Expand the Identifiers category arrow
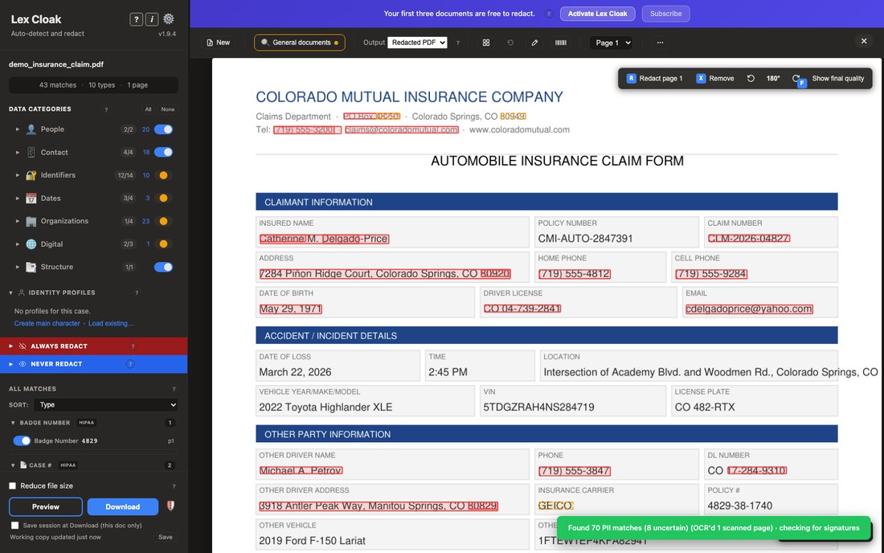Image resolution: width=884 pixels, height=553 pixels. (17, 175)
